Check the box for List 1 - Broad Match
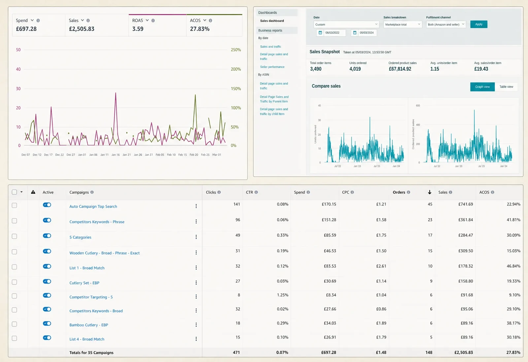Viewport: 528px width, 362px height. (x=14, y=267)
